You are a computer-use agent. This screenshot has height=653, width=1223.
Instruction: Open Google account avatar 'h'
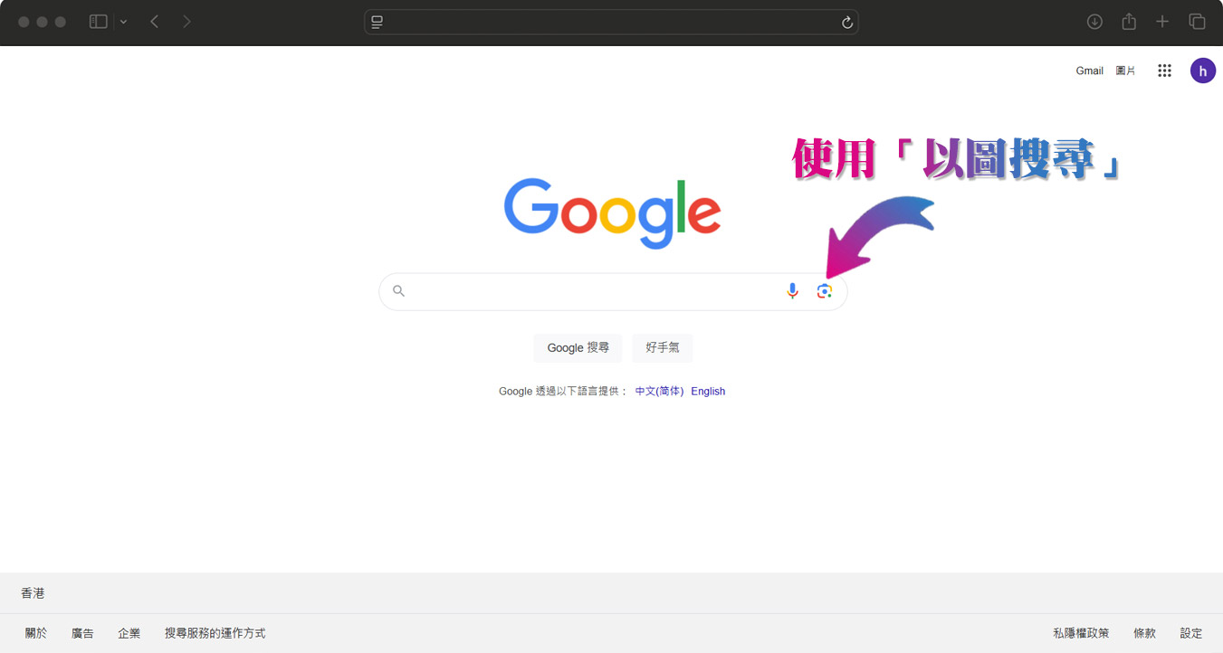(x=1203, y=71)
